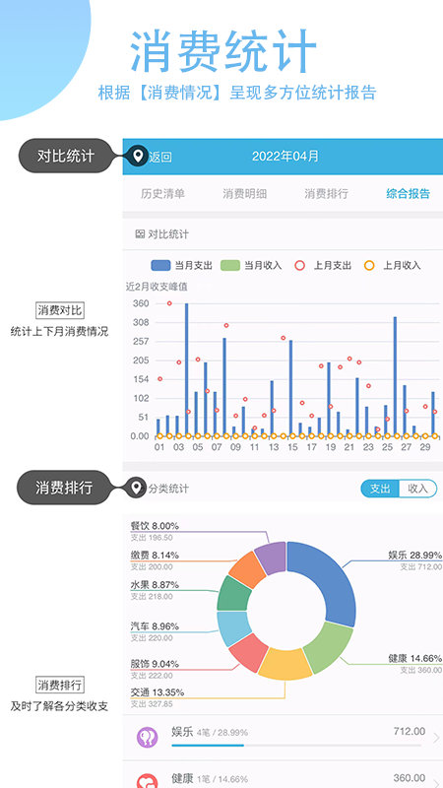Click the tallest bar at day 04
Viewport: 443px width, 788px height.
click(187, 369)
